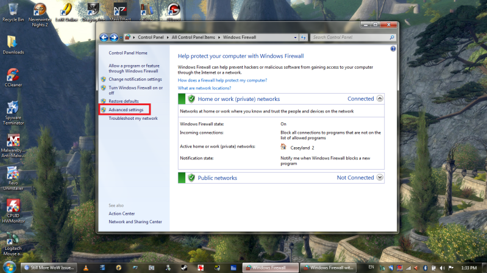Click Windows Firewall breadcrumb segment

(240, 37)
